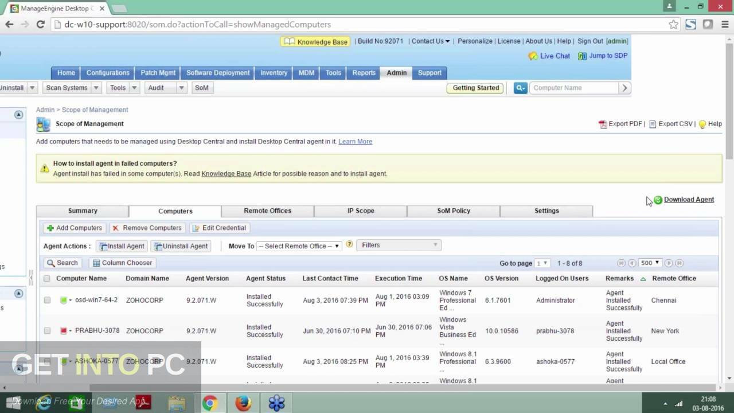
Task: Click the first page navigation icon
Action: pyautogui.click(x=621, y=263)
